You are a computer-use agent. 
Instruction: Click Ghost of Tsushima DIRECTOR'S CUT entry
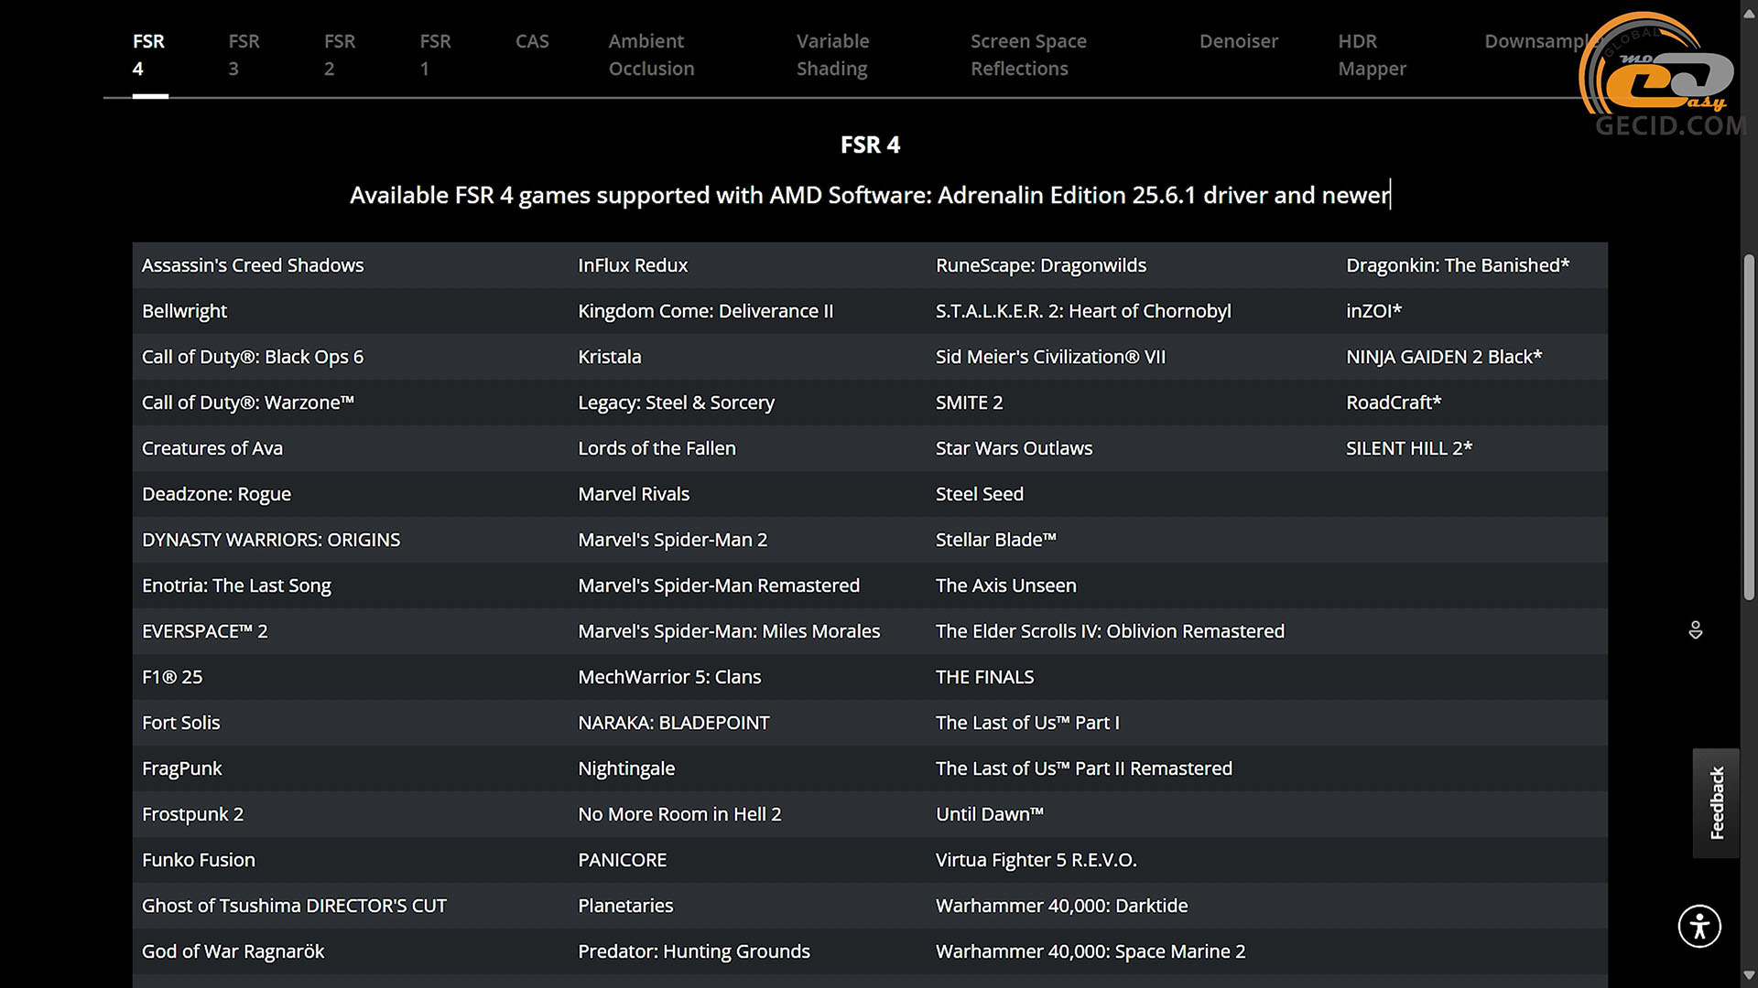[294, 906]
